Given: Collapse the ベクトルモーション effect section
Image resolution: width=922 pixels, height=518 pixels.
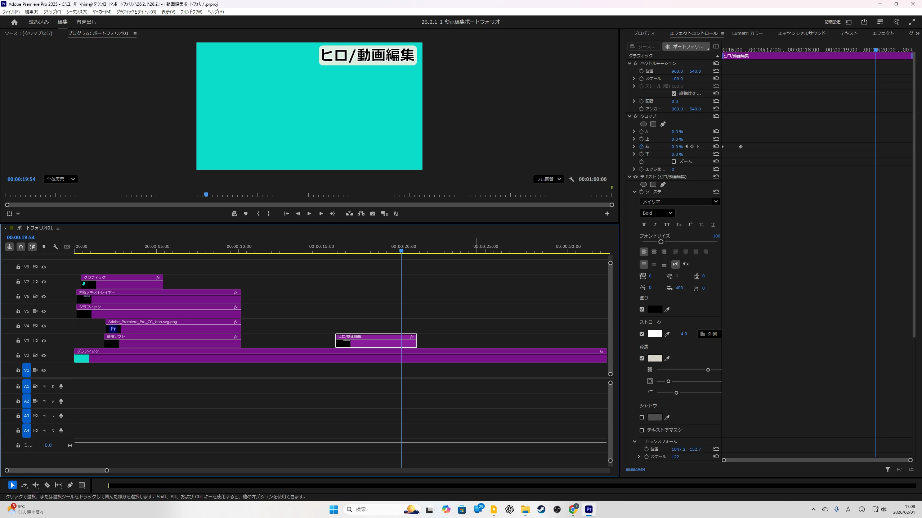Looking at the screenshot, I should pyautogui.click(x=630, y=63).
